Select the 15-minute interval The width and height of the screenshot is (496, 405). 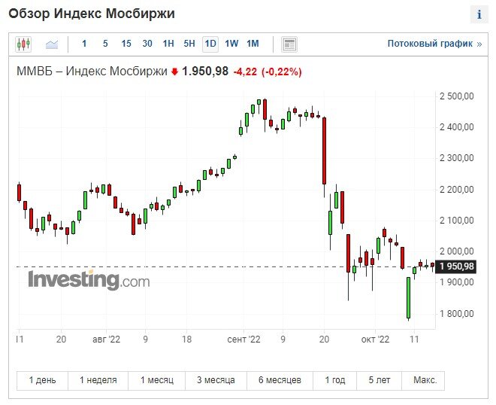[x=126, y=44]
